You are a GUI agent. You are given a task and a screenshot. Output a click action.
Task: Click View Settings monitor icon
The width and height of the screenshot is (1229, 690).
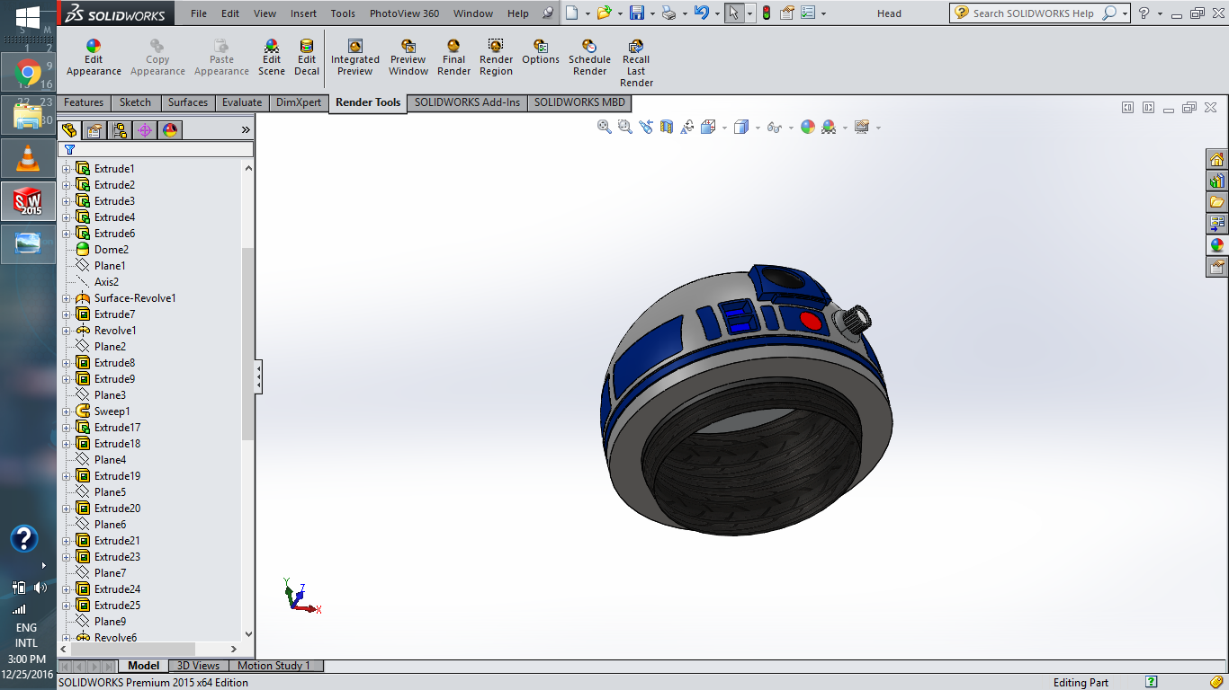click(862, 128)
